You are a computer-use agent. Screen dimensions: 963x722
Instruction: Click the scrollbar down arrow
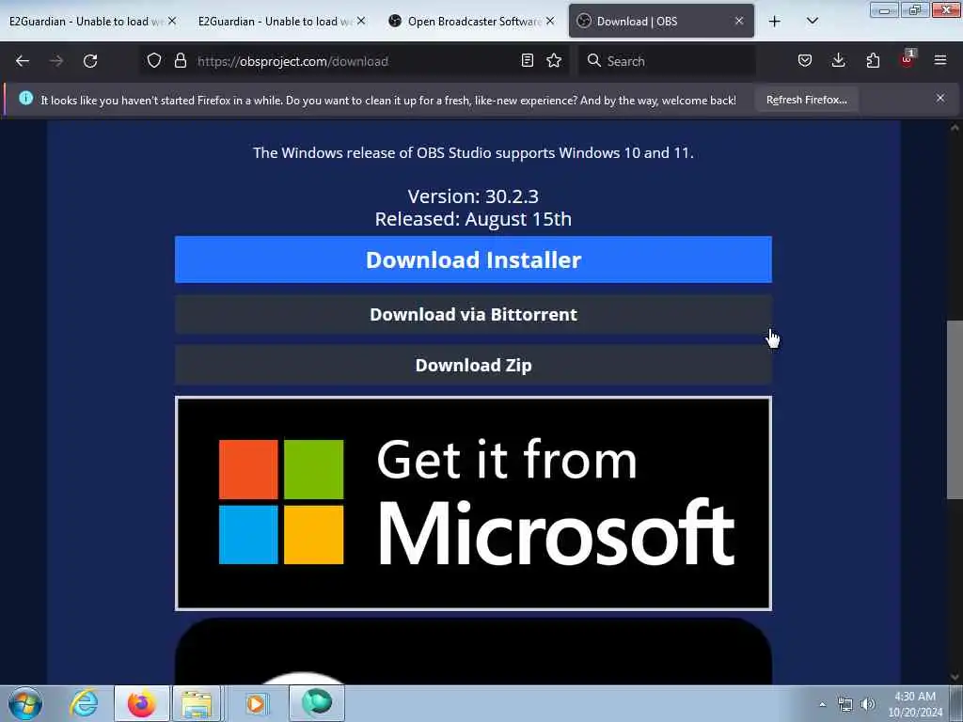click(955, 677)
